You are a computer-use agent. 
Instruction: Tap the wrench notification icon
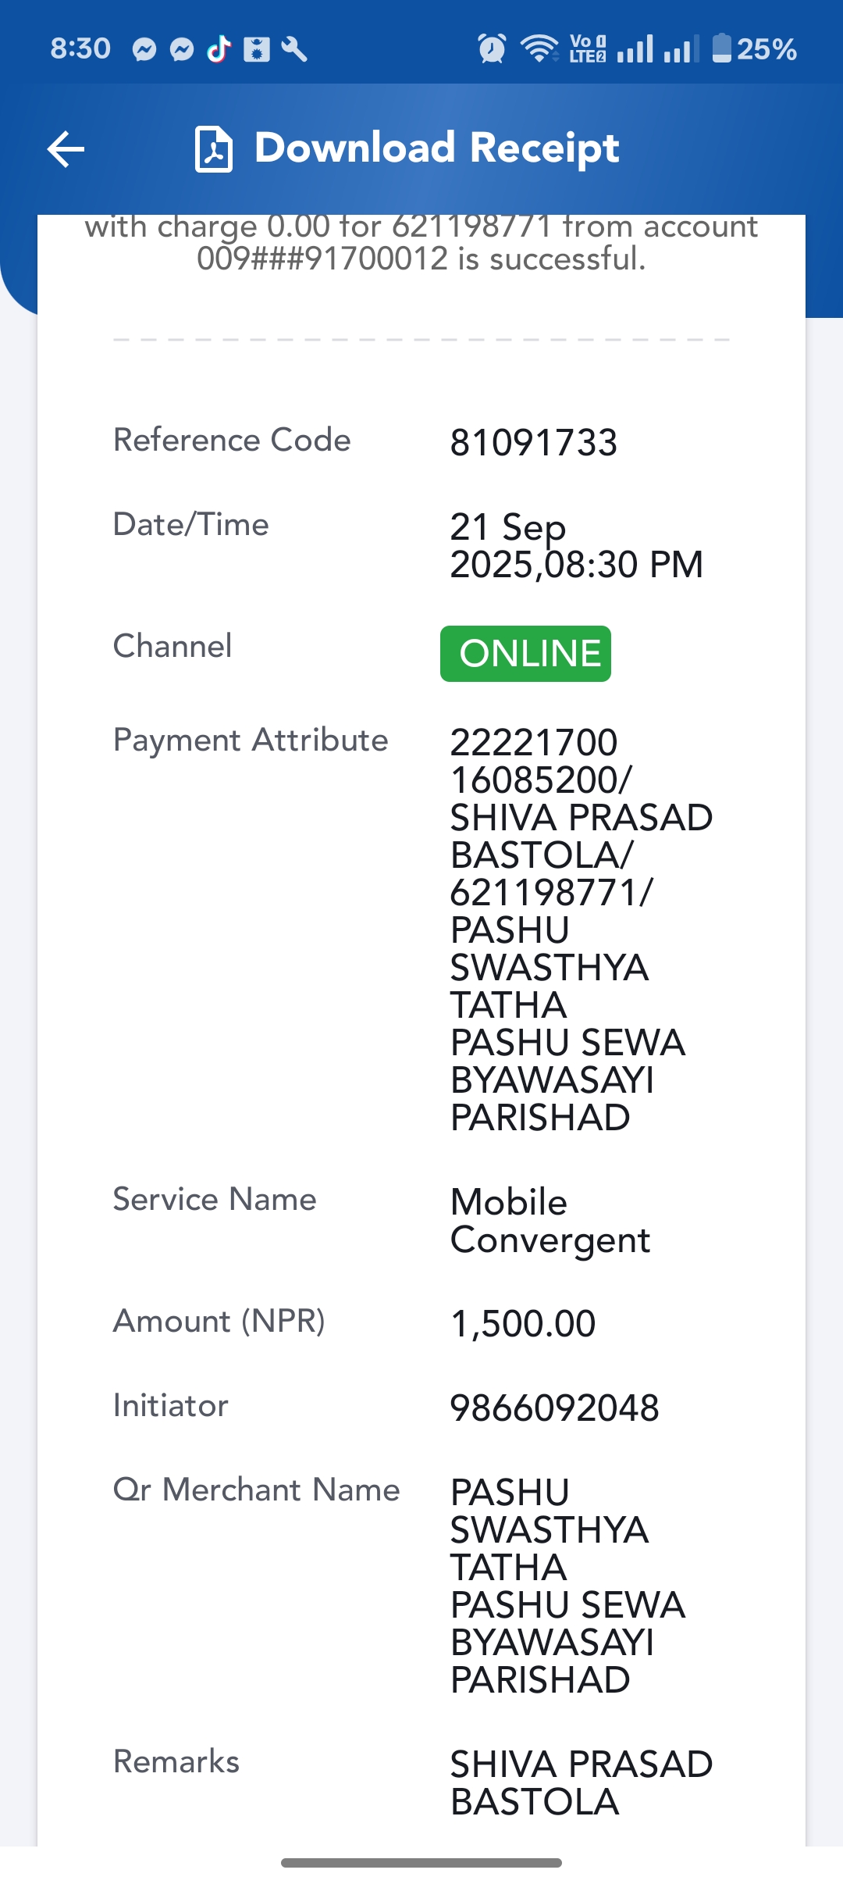294,49
